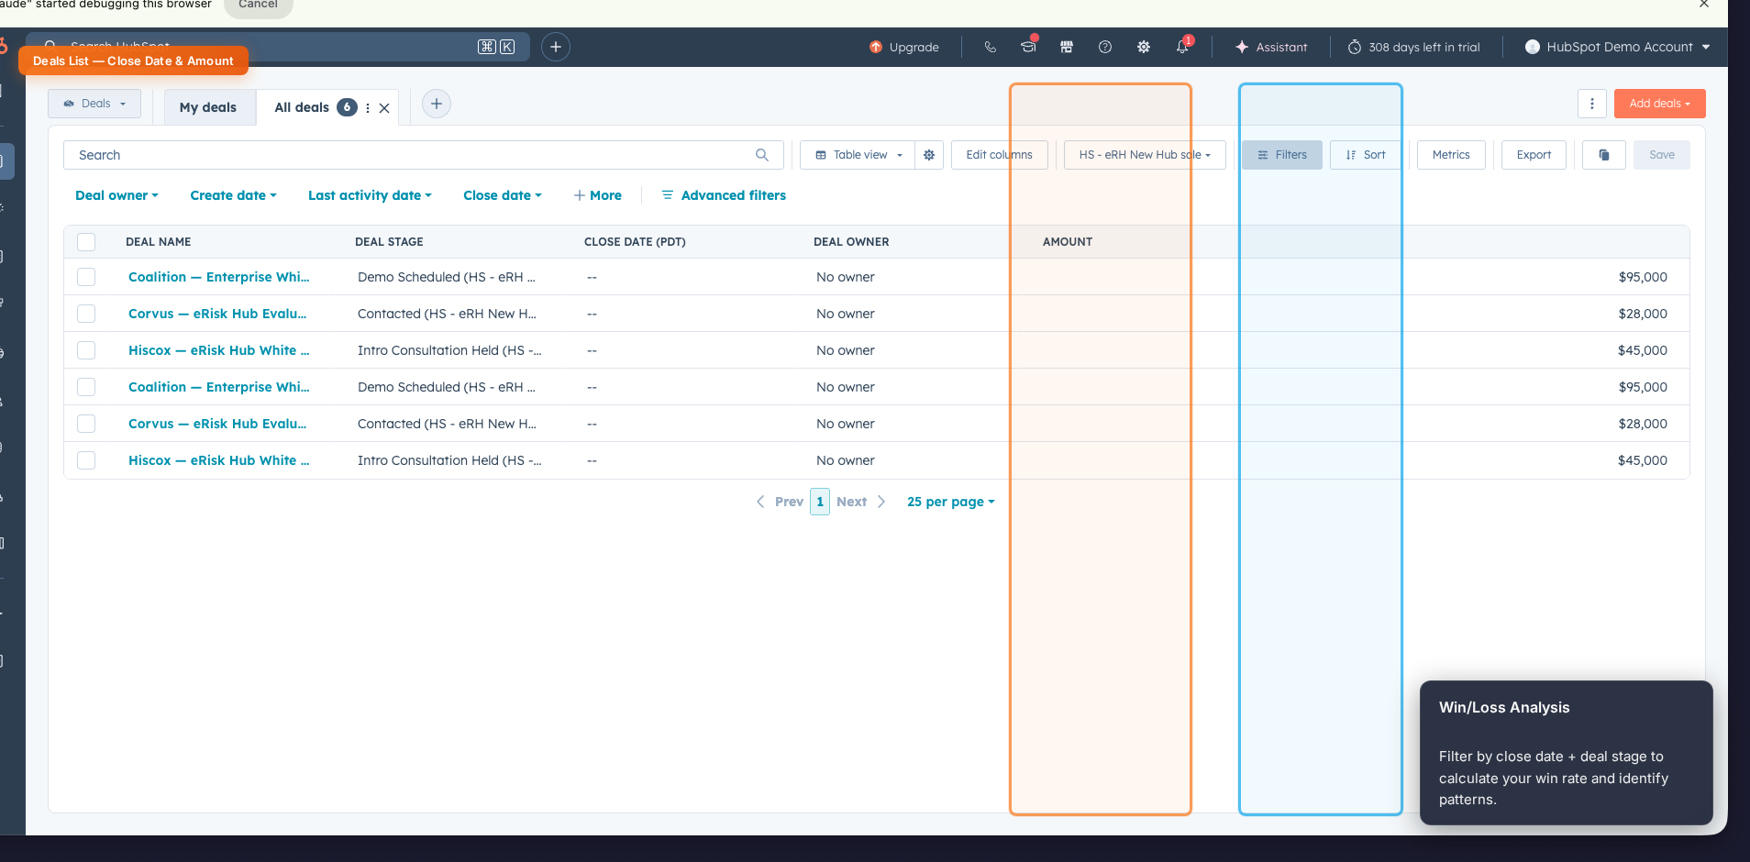Click the deals Search input field
Viewport: 1750px width, 862px height.
coord(424,155)
